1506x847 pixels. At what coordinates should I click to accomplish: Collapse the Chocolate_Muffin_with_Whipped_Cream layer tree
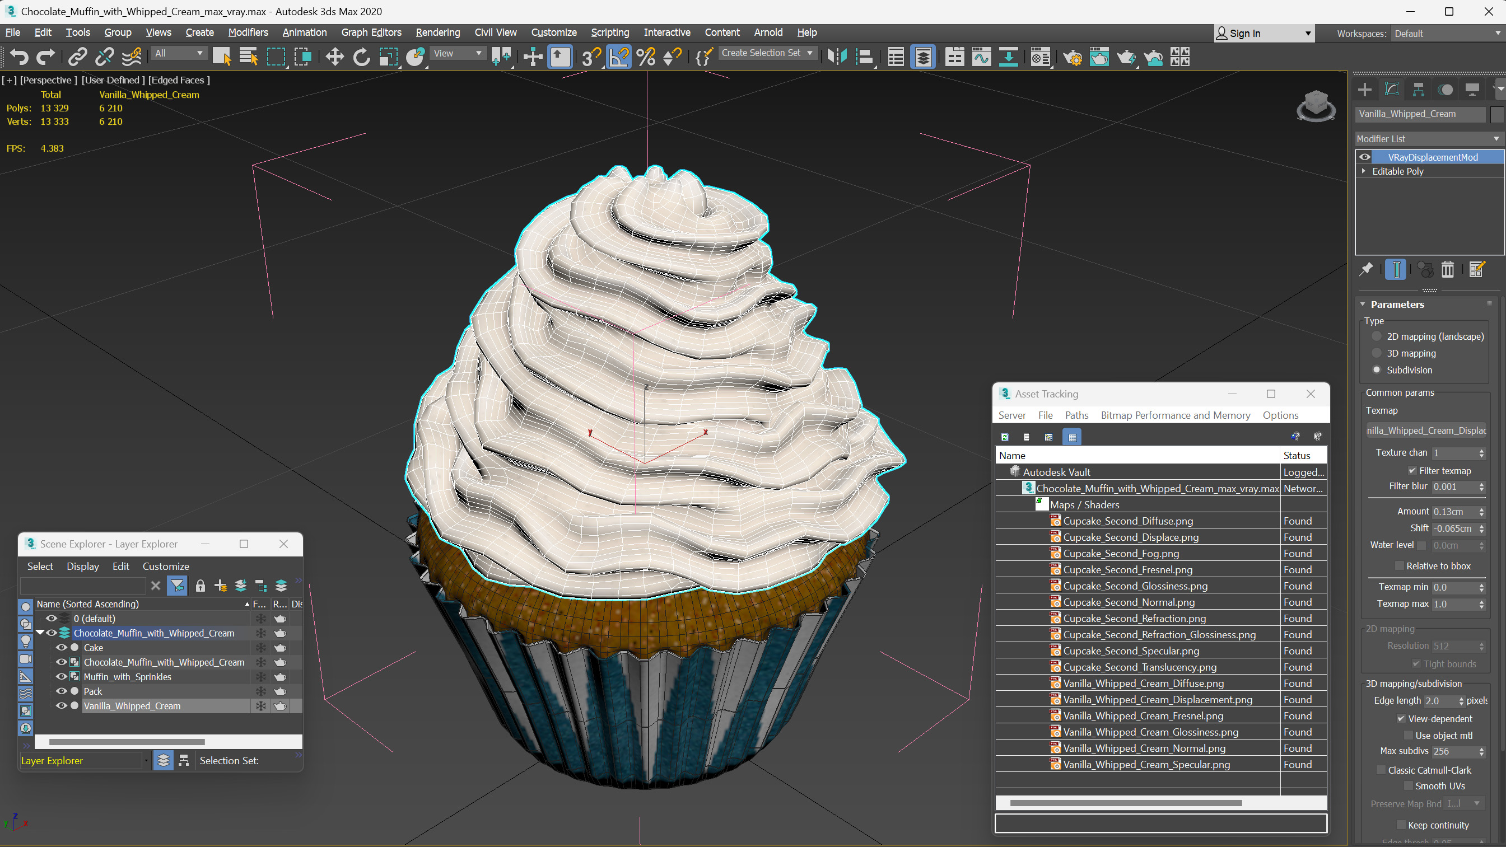pyautogui.click(x=40, y=633)
